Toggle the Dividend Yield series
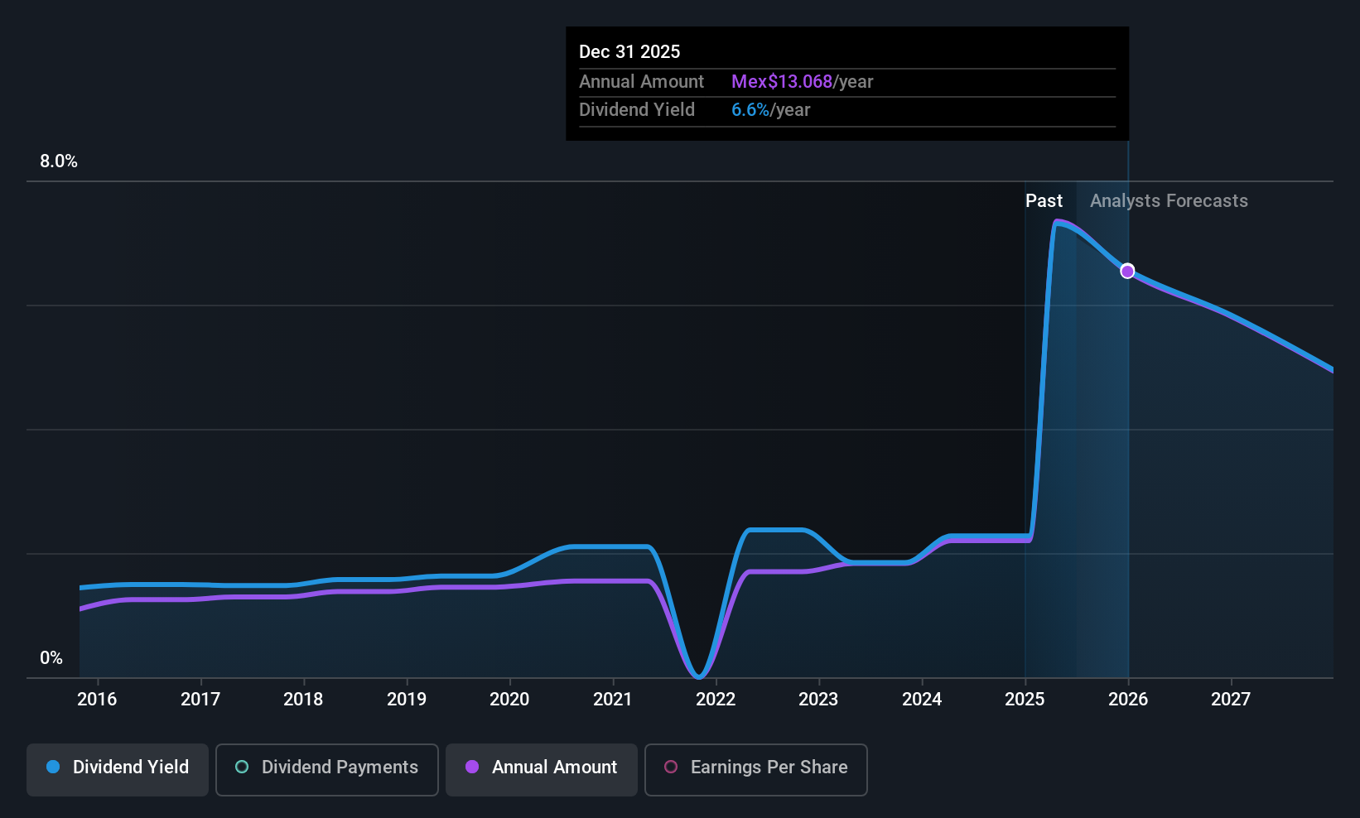 coord(118,770)
